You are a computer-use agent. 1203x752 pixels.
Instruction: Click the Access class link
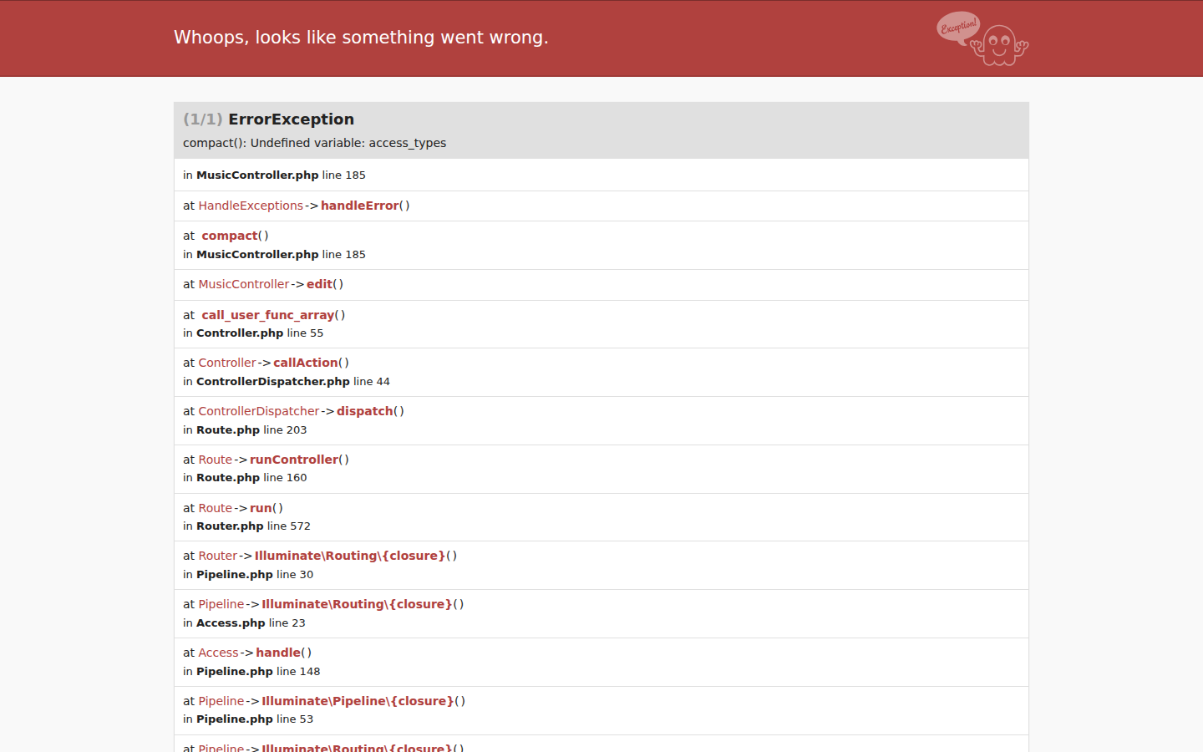coord(218,653)
